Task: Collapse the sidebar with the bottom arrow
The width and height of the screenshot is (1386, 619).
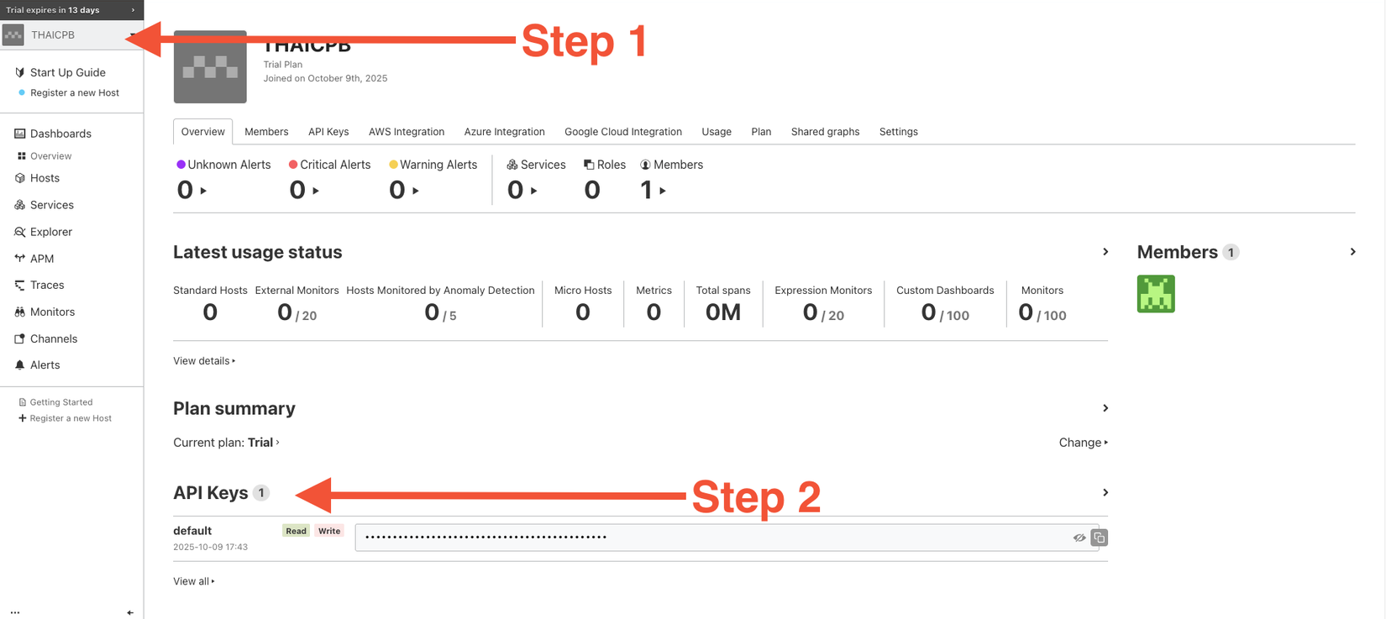Action: click(129, 612)
